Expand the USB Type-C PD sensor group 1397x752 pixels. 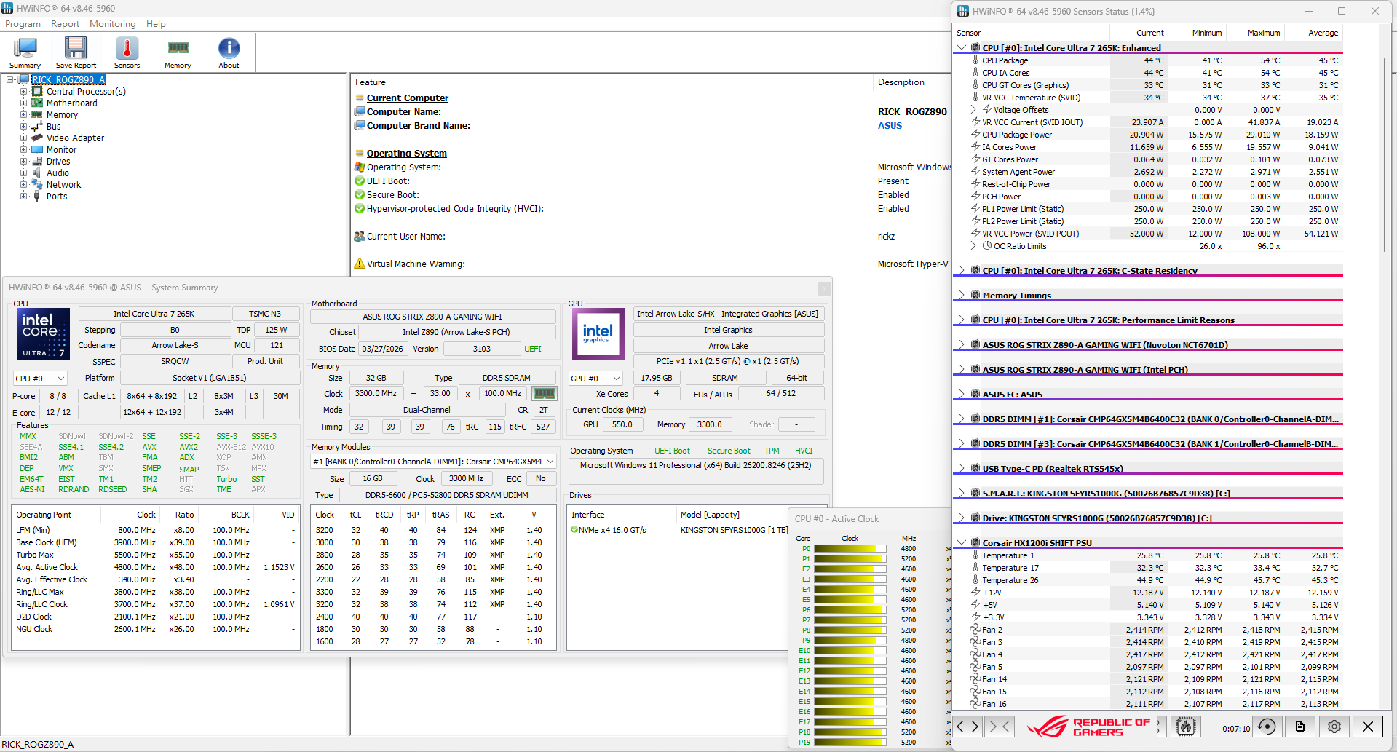point(962,469)
